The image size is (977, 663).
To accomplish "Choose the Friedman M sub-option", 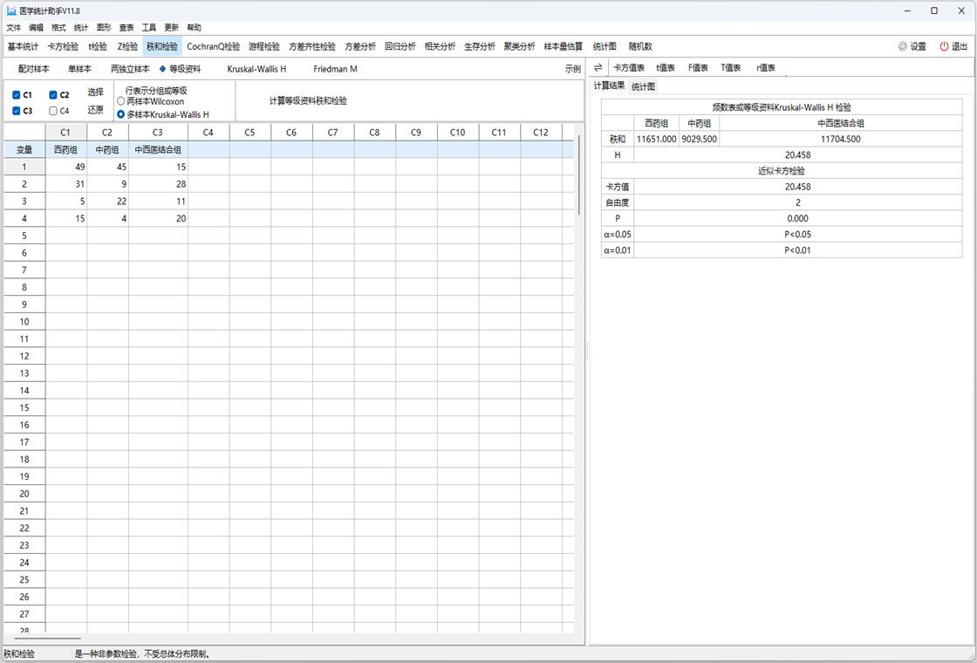I will click(x=335, y=69).
